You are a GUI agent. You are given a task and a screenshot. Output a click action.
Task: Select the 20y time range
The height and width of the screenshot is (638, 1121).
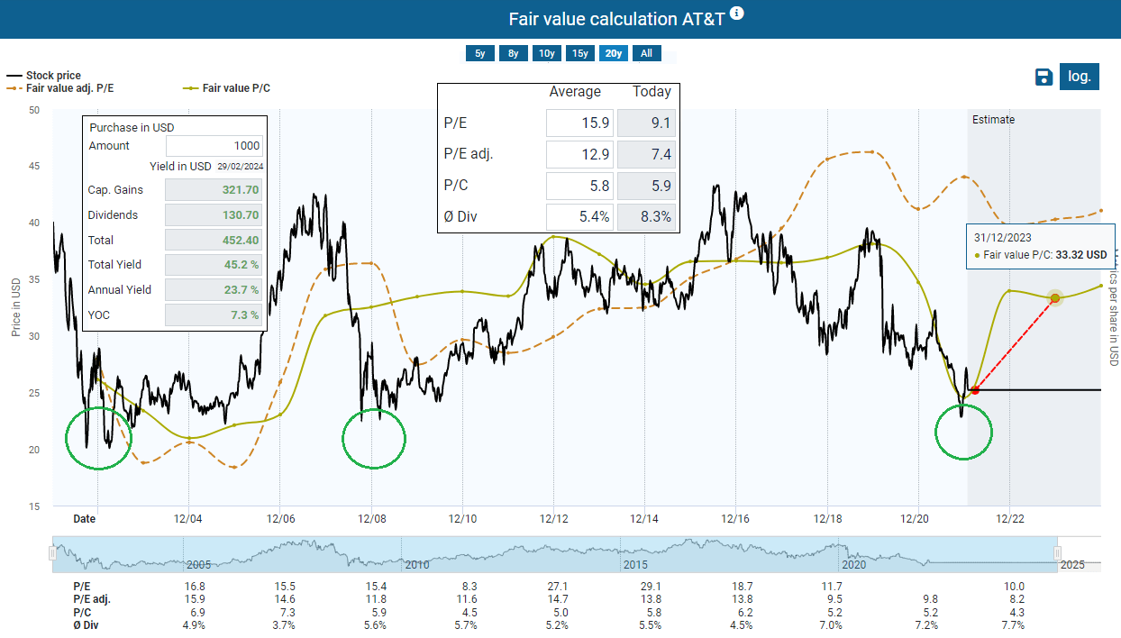(614, 53)
